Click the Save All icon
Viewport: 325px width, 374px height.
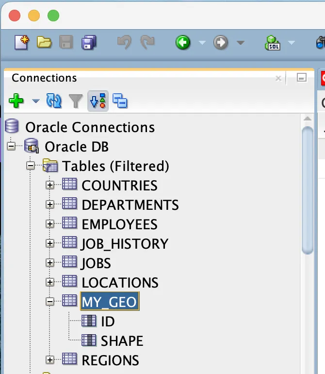[x=89, y=42]
